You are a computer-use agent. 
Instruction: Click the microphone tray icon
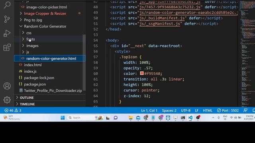[x=218, y=118]
